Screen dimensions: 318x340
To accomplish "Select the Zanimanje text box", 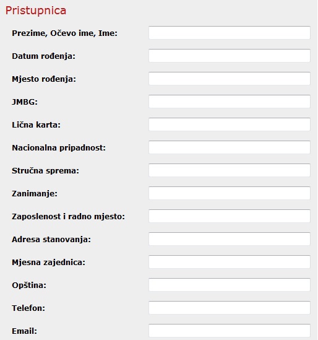I will tap(230, 193).
